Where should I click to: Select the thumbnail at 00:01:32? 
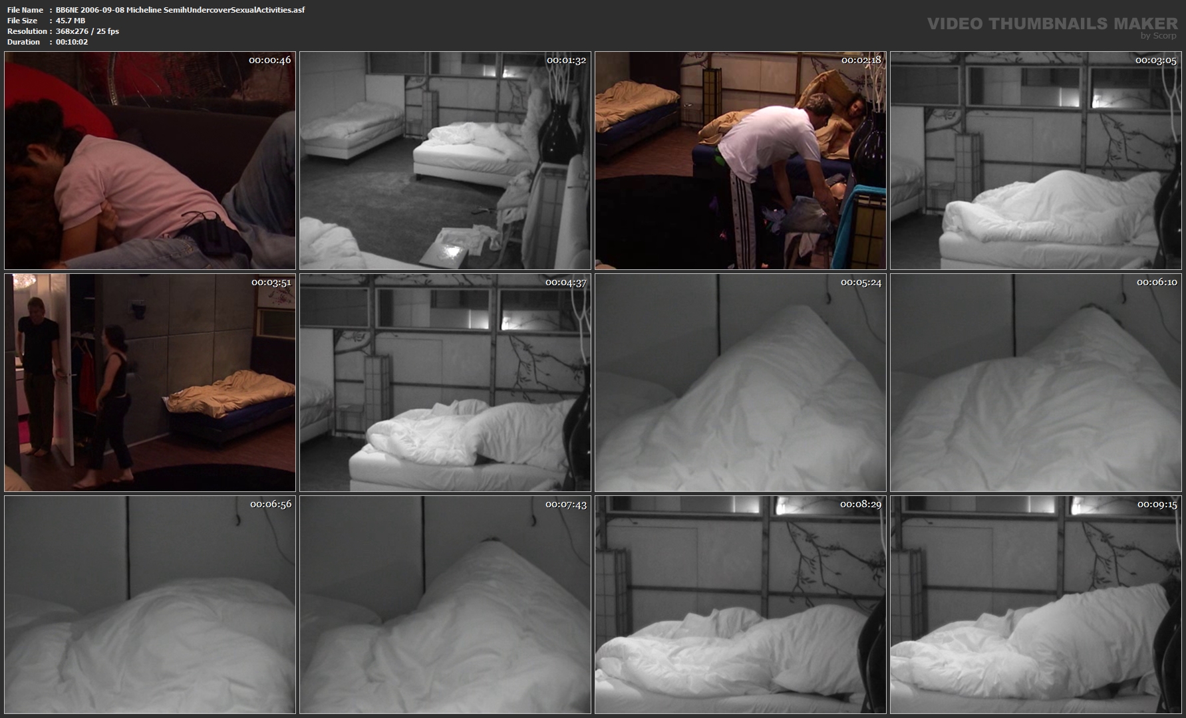(x=445, y=160)
